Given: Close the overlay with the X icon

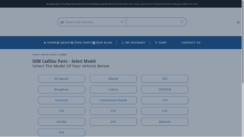Looking at the screenshot, I should click(x=238, y=23).
